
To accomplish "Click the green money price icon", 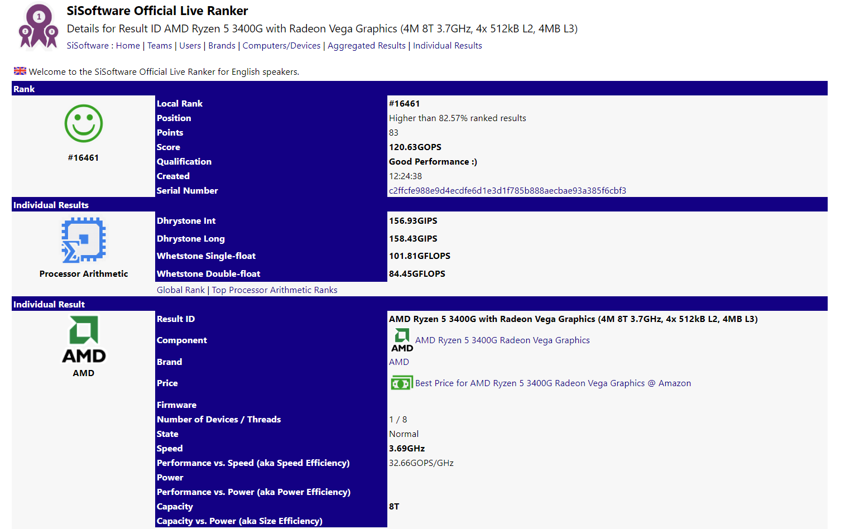I will pyautogui.click(x=401, y=383).
